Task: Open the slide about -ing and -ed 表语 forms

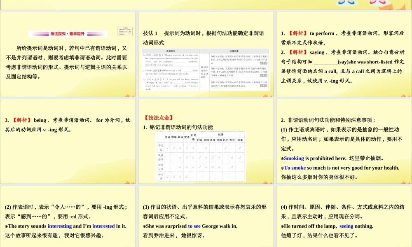Action: click(68, 217)
